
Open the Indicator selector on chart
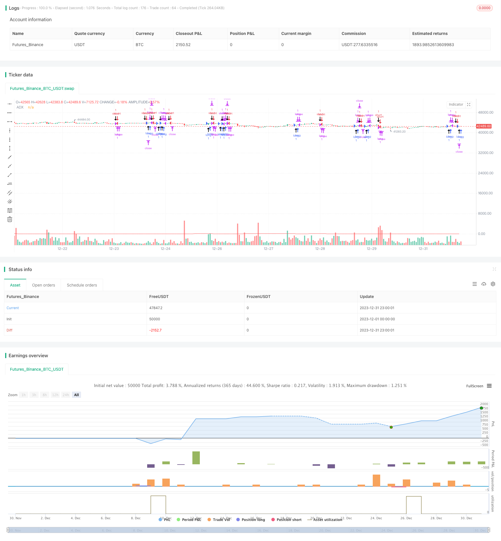coord(456,104)
